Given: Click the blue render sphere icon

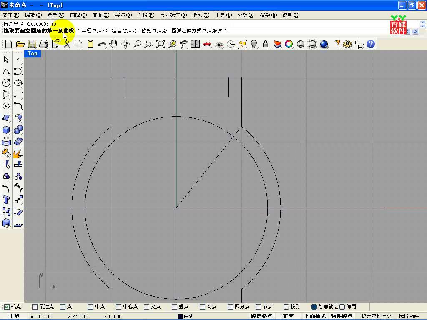Looking at the screenshot, I should click(324, 44).
